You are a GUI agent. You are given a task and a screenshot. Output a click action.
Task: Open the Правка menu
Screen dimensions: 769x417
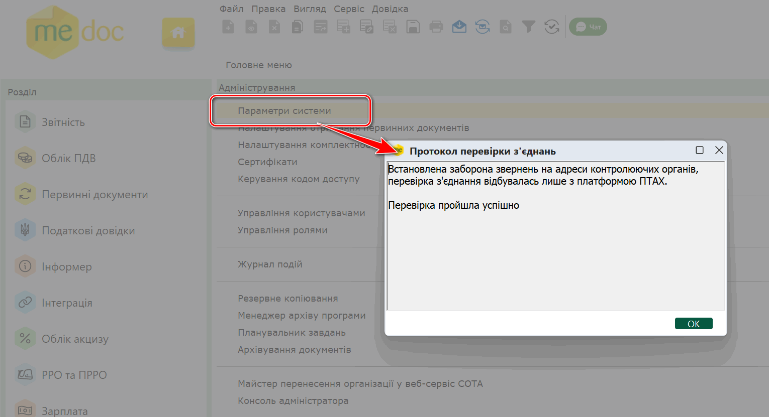coord(268,9)
